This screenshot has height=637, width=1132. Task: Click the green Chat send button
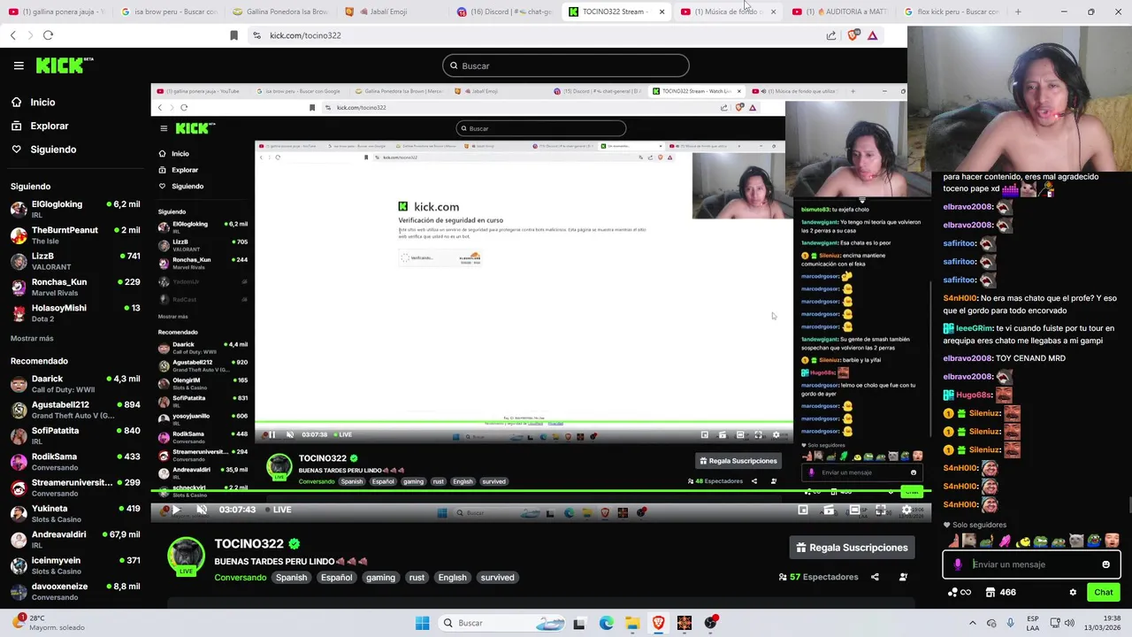point(1104,593)
